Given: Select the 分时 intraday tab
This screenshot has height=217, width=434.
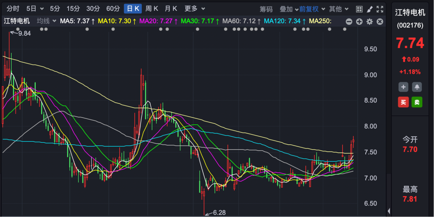Looking at the screenshot, I should point(13,8).
